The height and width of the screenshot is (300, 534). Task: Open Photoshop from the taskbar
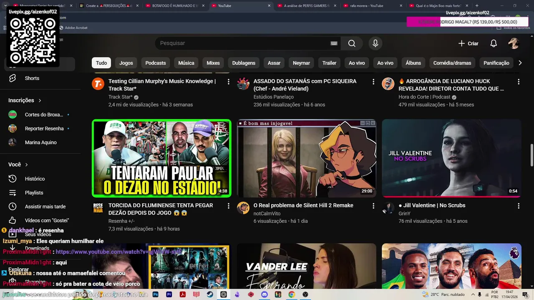[155, 294]
